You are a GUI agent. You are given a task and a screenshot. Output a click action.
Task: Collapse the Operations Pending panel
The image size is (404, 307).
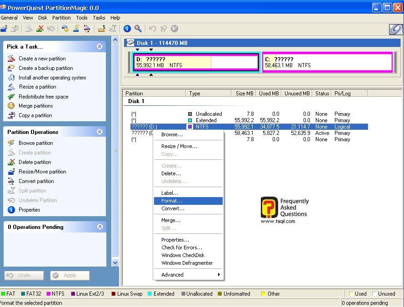click(100, 227)
